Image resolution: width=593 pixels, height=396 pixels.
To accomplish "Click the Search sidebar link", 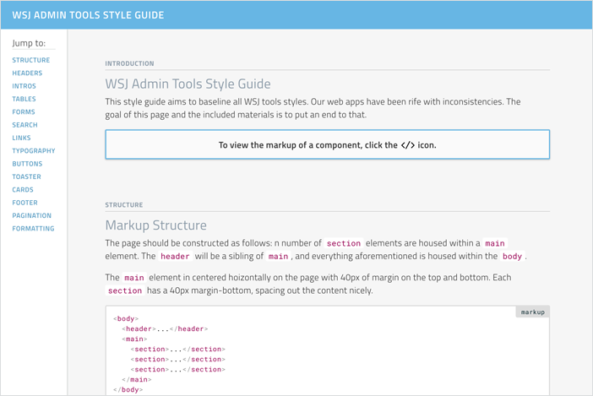I will point(24,125).
